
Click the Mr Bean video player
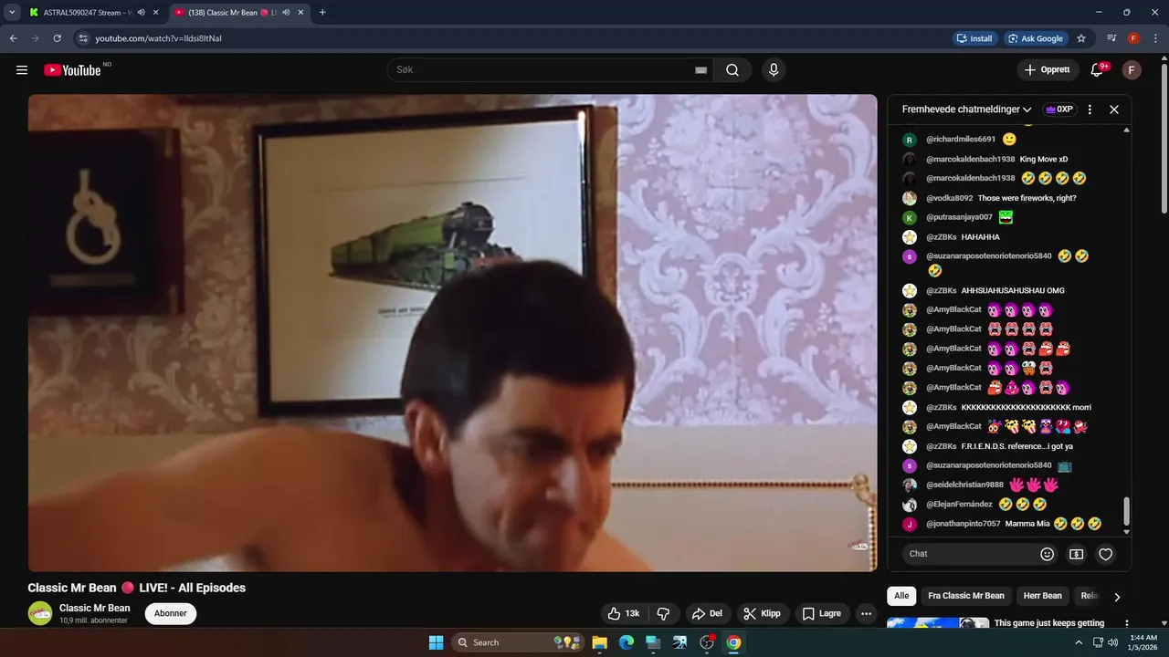click(452, 333)
